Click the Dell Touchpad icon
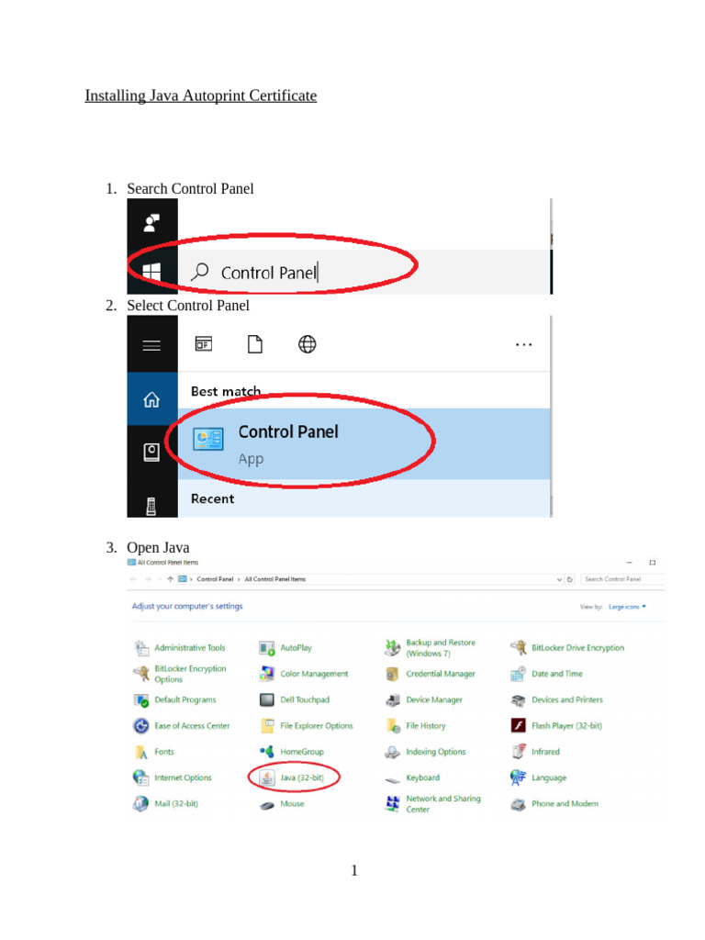This screenshot has height=940, width=705. pyautogui.click(x=267, y=699)
